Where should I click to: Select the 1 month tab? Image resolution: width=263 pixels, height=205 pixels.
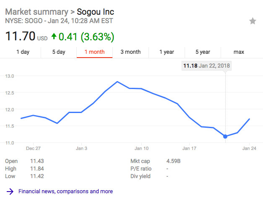click(x=94, y=52)
